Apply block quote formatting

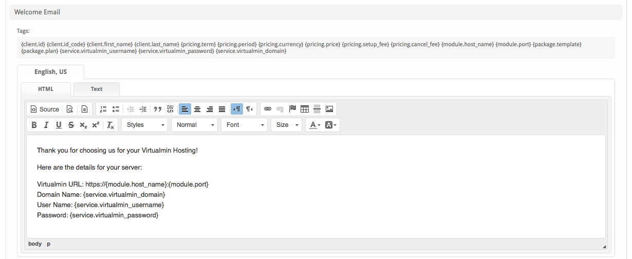158,109
